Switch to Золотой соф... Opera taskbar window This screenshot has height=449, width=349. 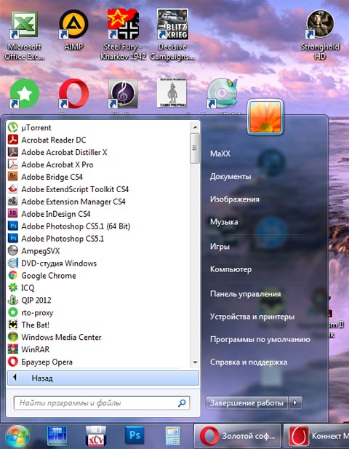[237, 436]
